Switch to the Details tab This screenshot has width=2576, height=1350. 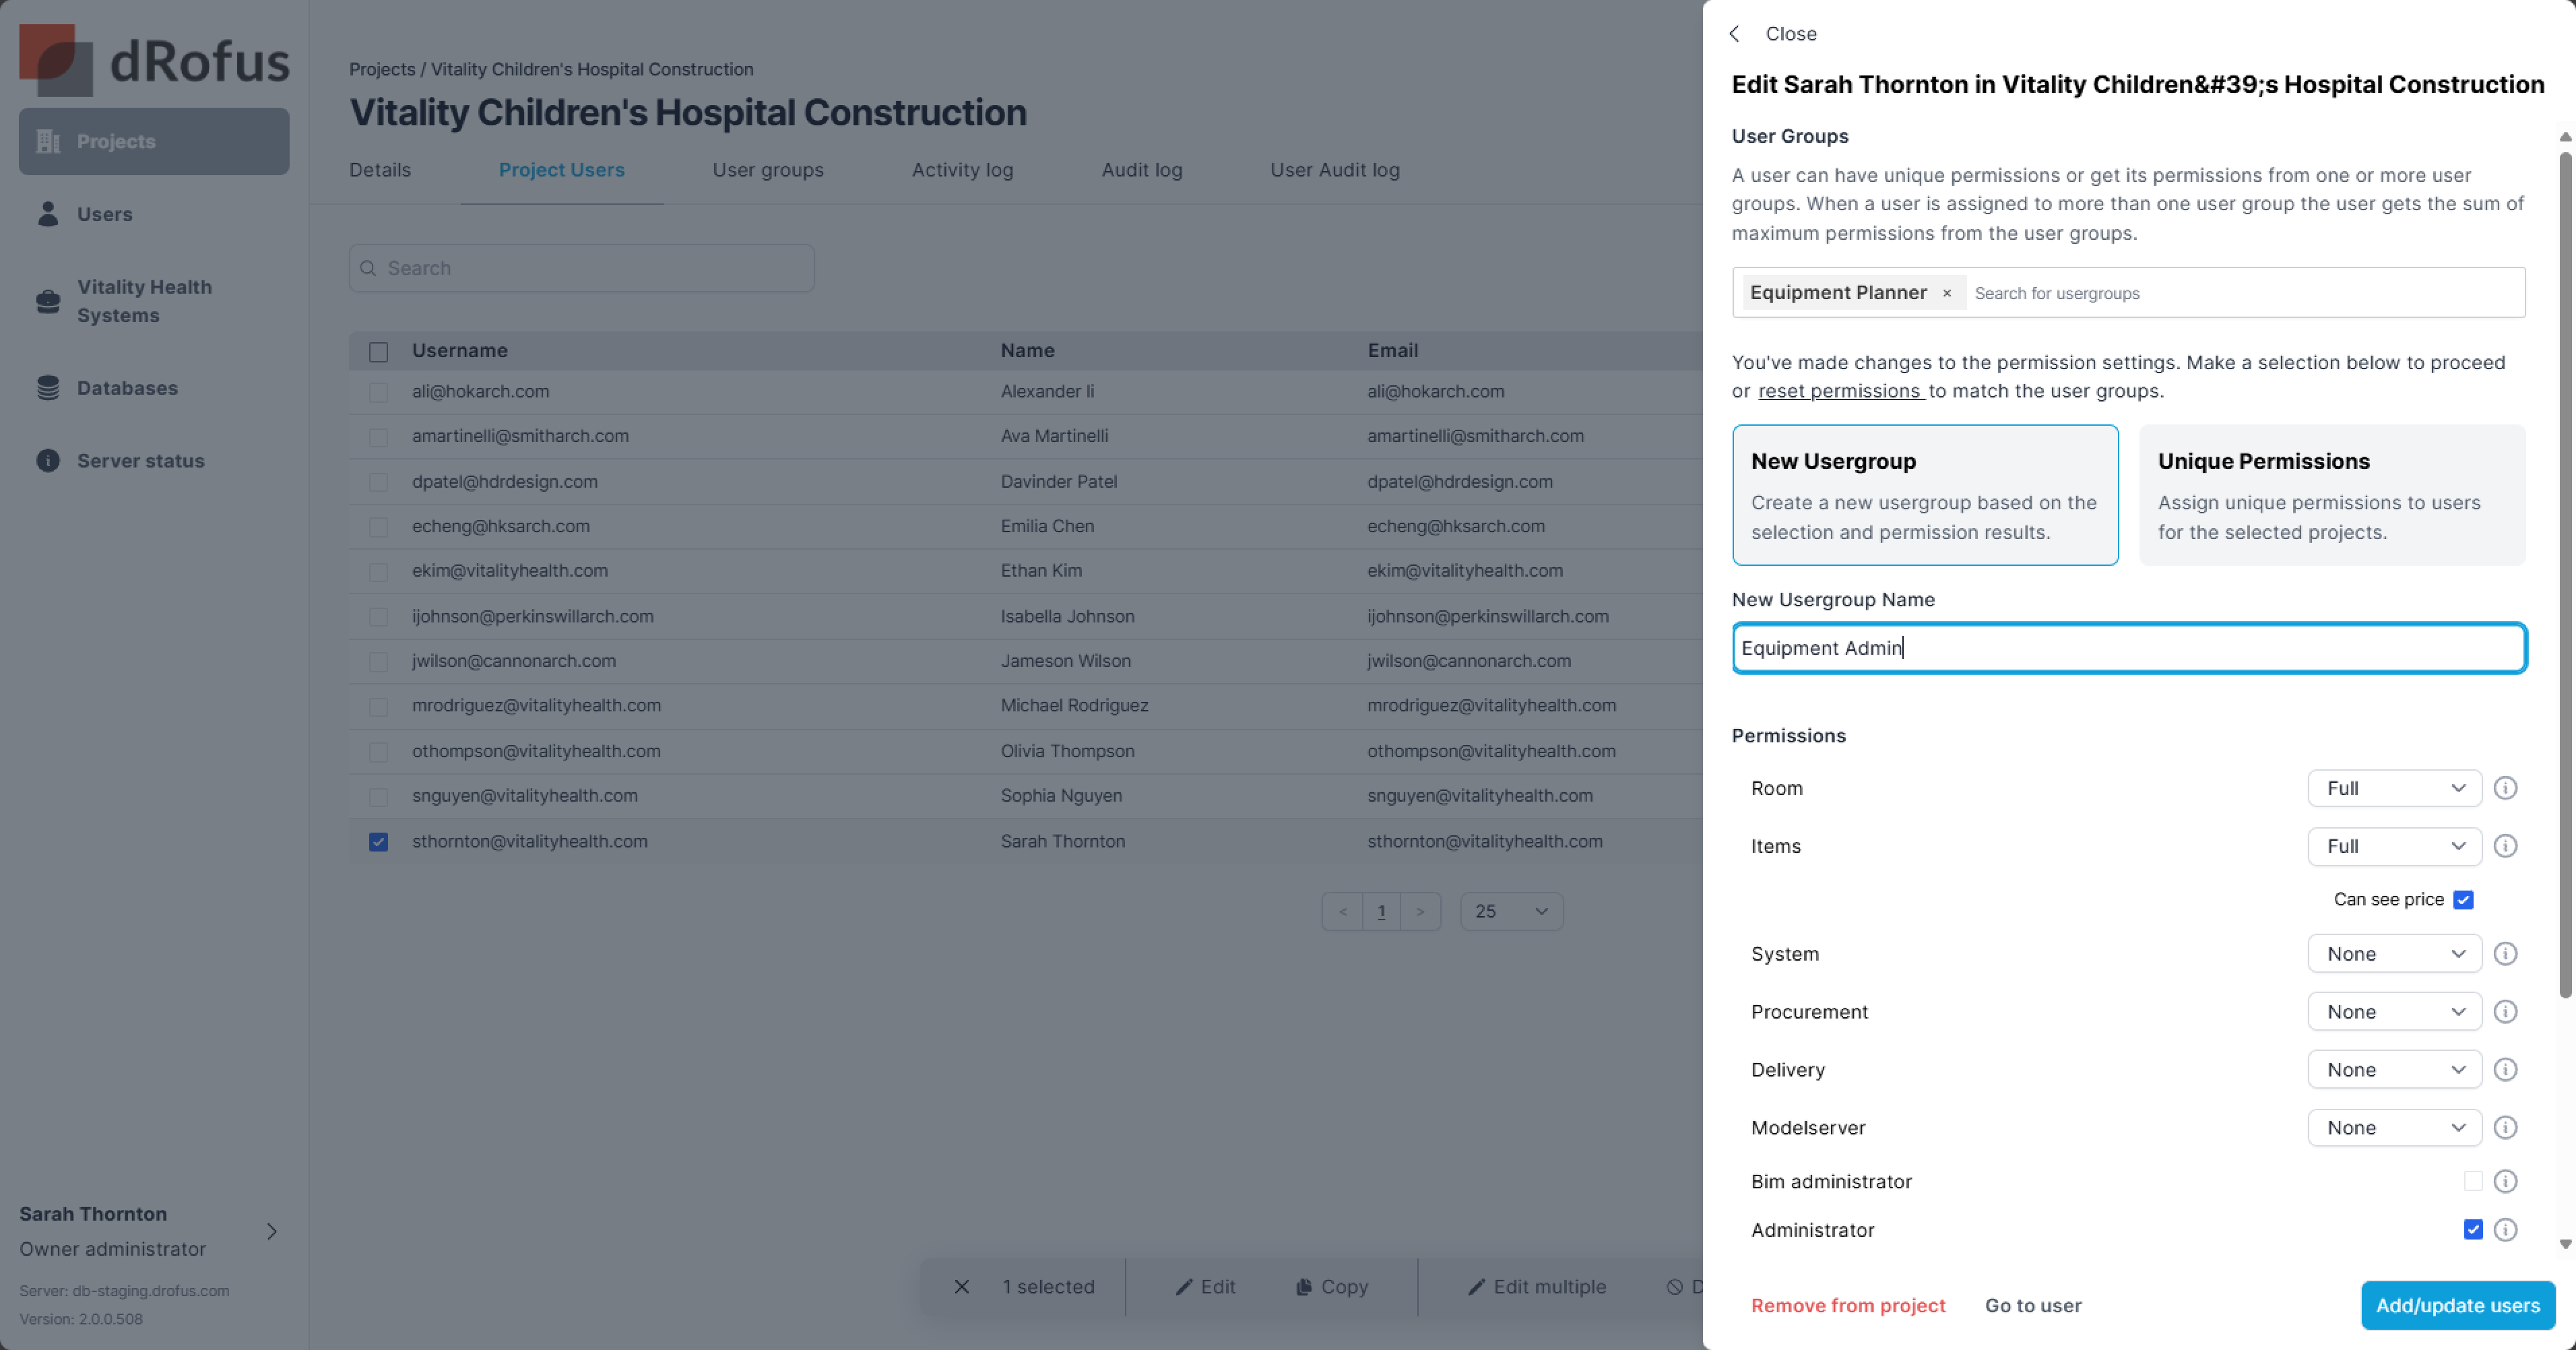tap(380, 170)
